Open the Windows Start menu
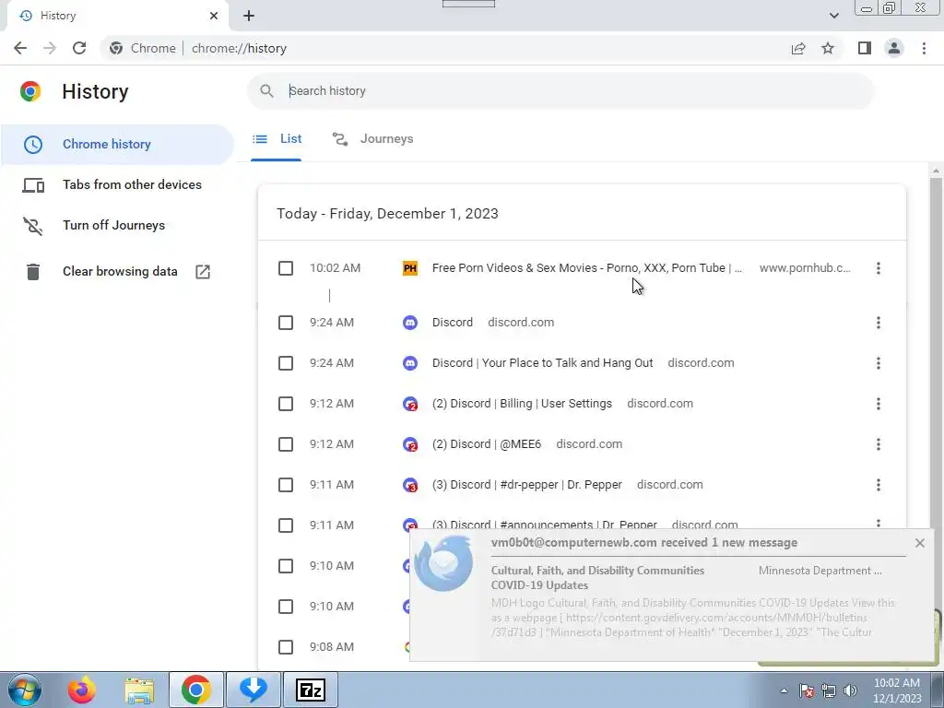 point(25,690)
